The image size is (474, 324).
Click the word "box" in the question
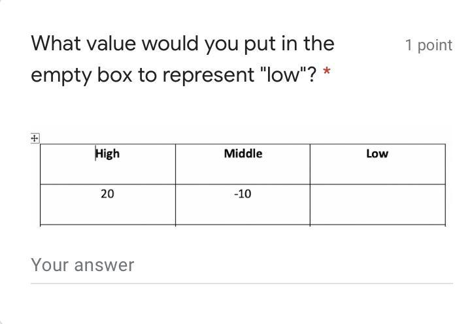pyautogui.click(x=115, y=74)
